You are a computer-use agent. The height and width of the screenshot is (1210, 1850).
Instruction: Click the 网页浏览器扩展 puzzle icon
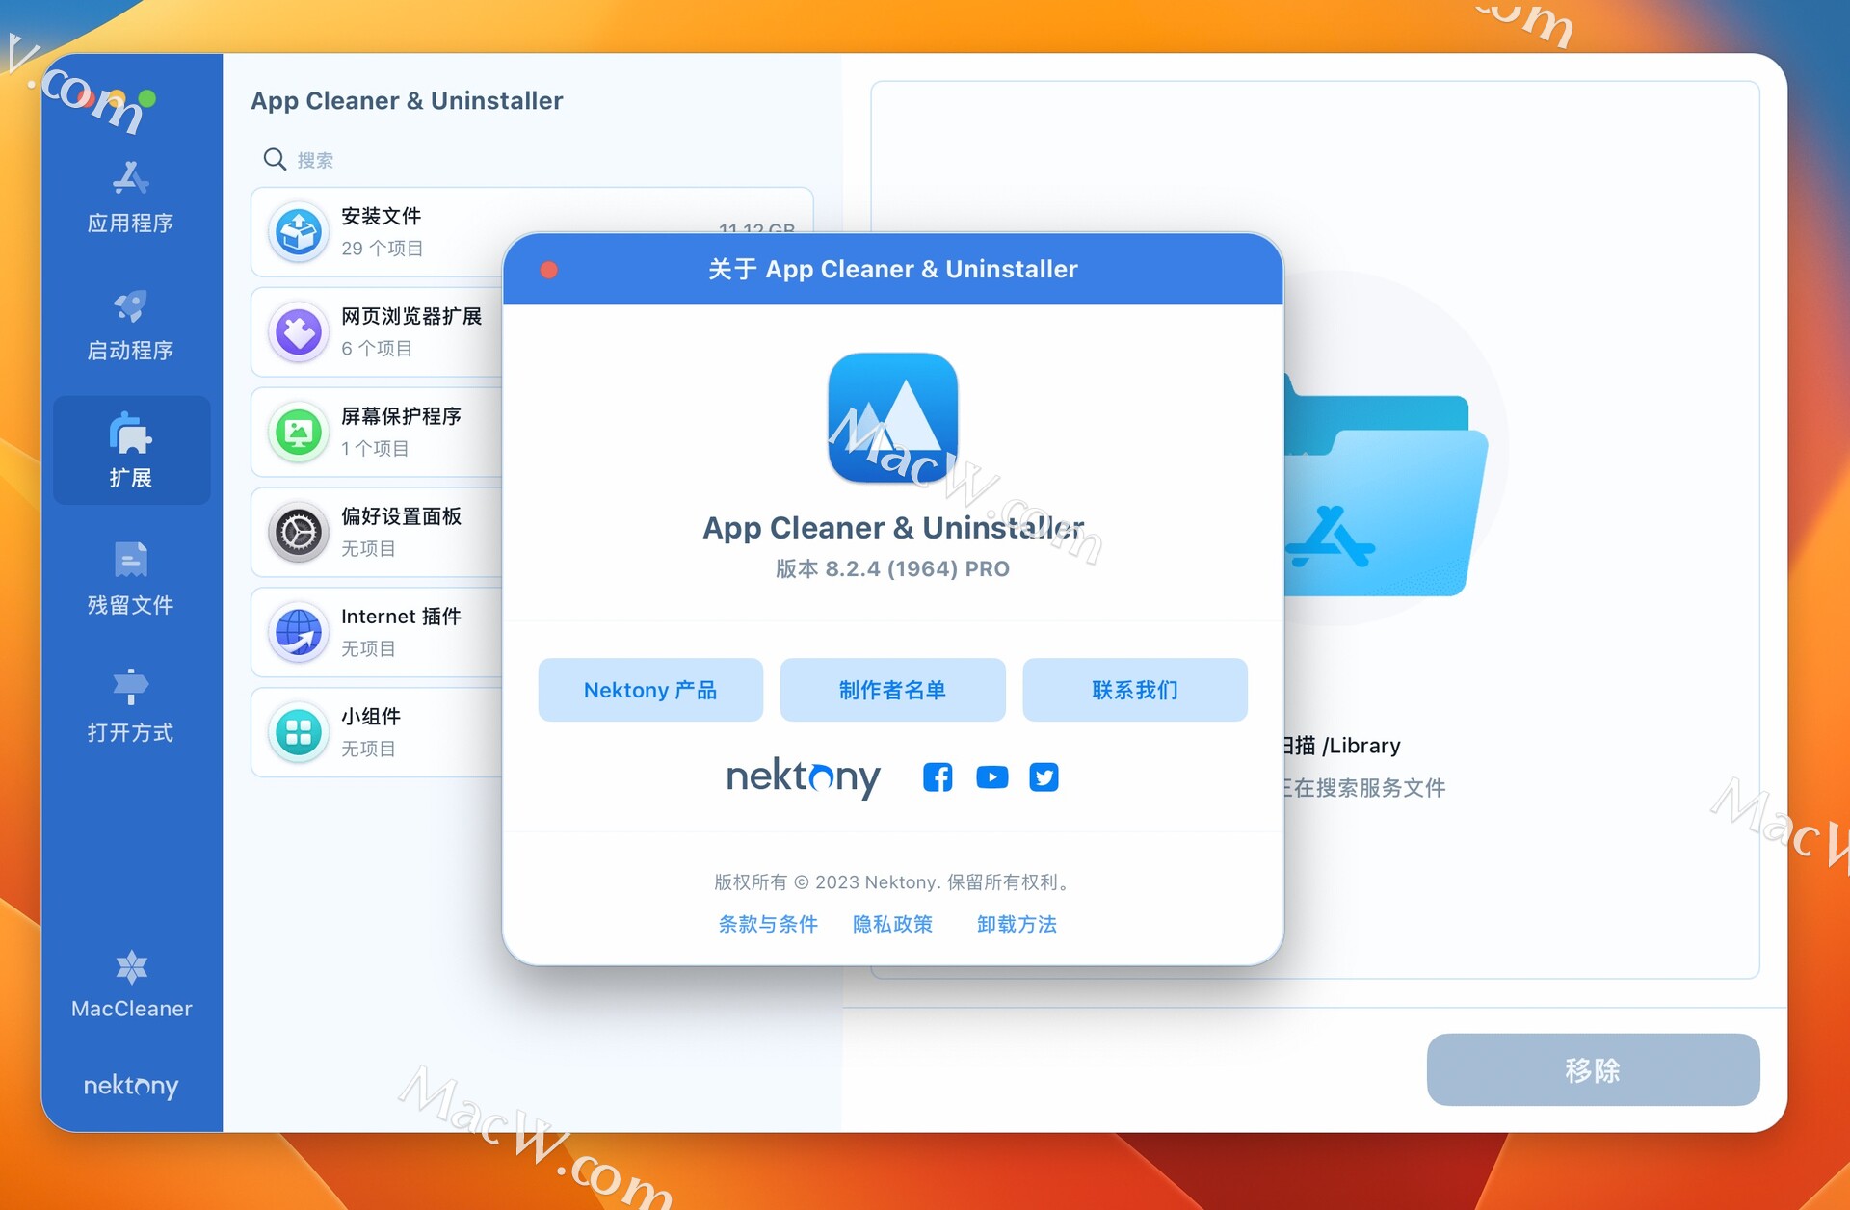299,332
